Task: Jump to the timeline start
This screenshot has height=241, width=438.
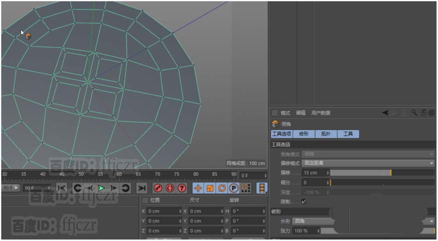Action: [61, 188]
